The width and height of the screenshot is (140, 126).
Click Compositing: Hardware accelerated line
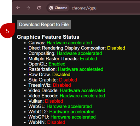point(65,53)
